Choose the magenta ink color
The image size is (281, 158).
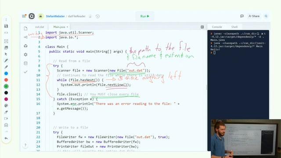pos(6,99)
